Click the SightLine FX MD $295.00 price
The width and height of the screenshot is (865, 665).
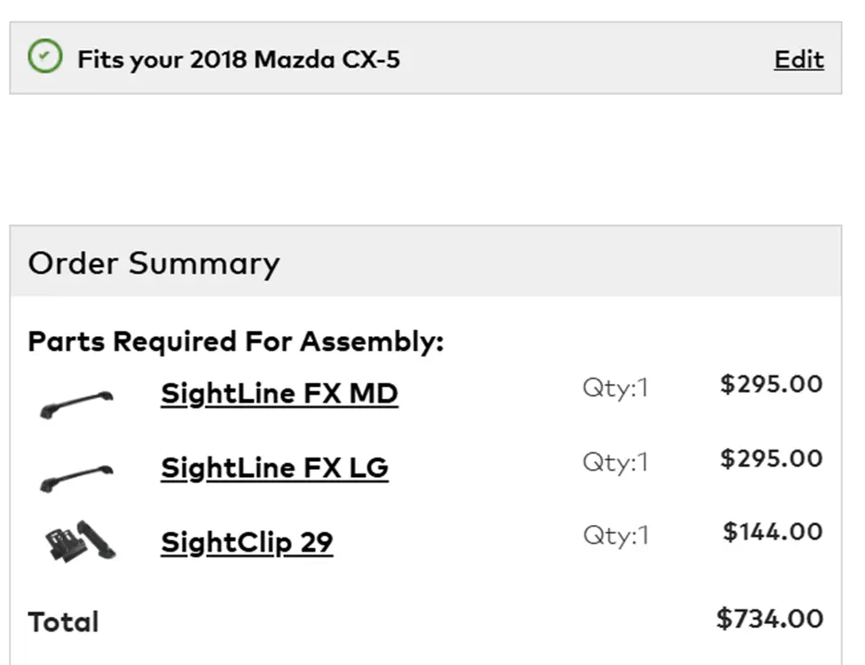[771, 385]
